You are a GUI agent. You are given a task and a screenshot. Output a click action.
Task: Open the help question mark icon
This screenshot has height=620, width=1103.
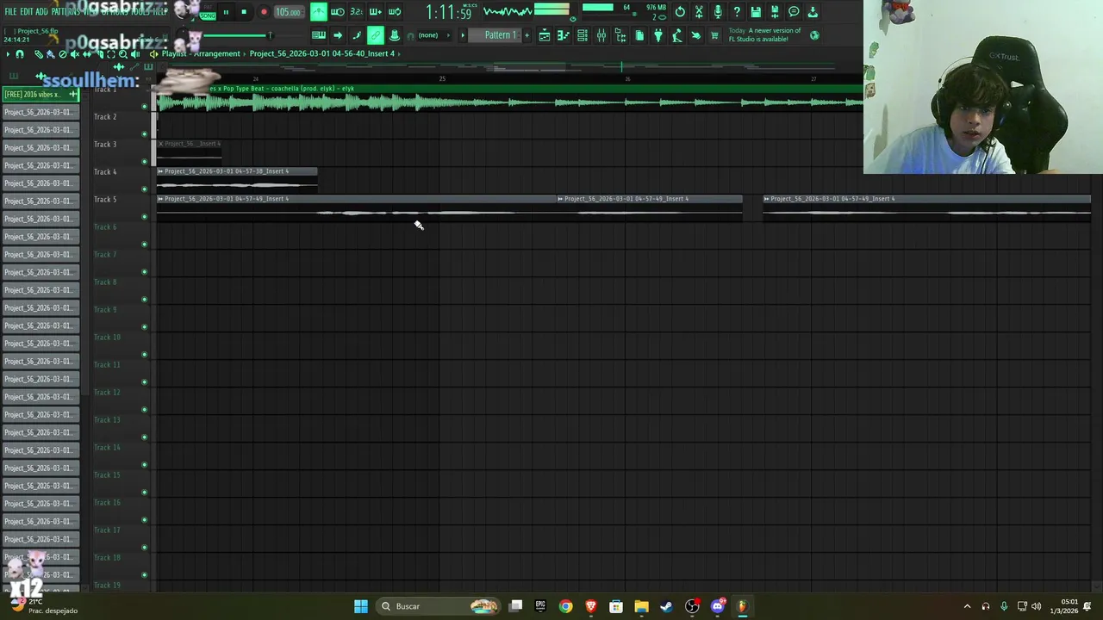[x=737, y=12]
